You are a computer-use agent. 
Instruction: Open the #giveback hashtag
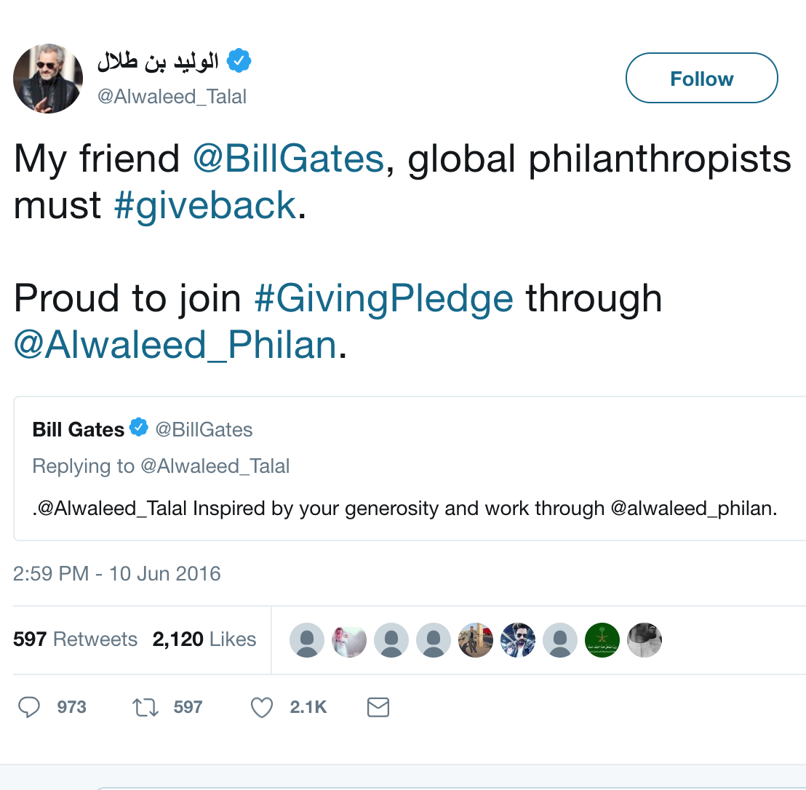point(204,205)
